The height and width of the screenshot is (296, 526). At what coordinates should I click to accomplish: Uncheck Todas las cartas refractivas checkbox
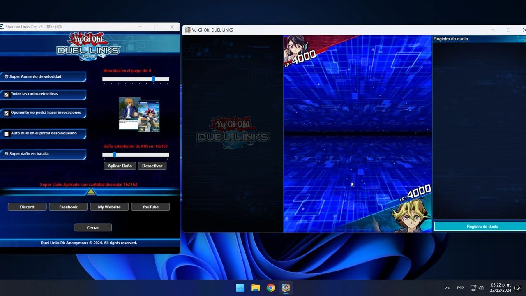[x=7, y=94]
